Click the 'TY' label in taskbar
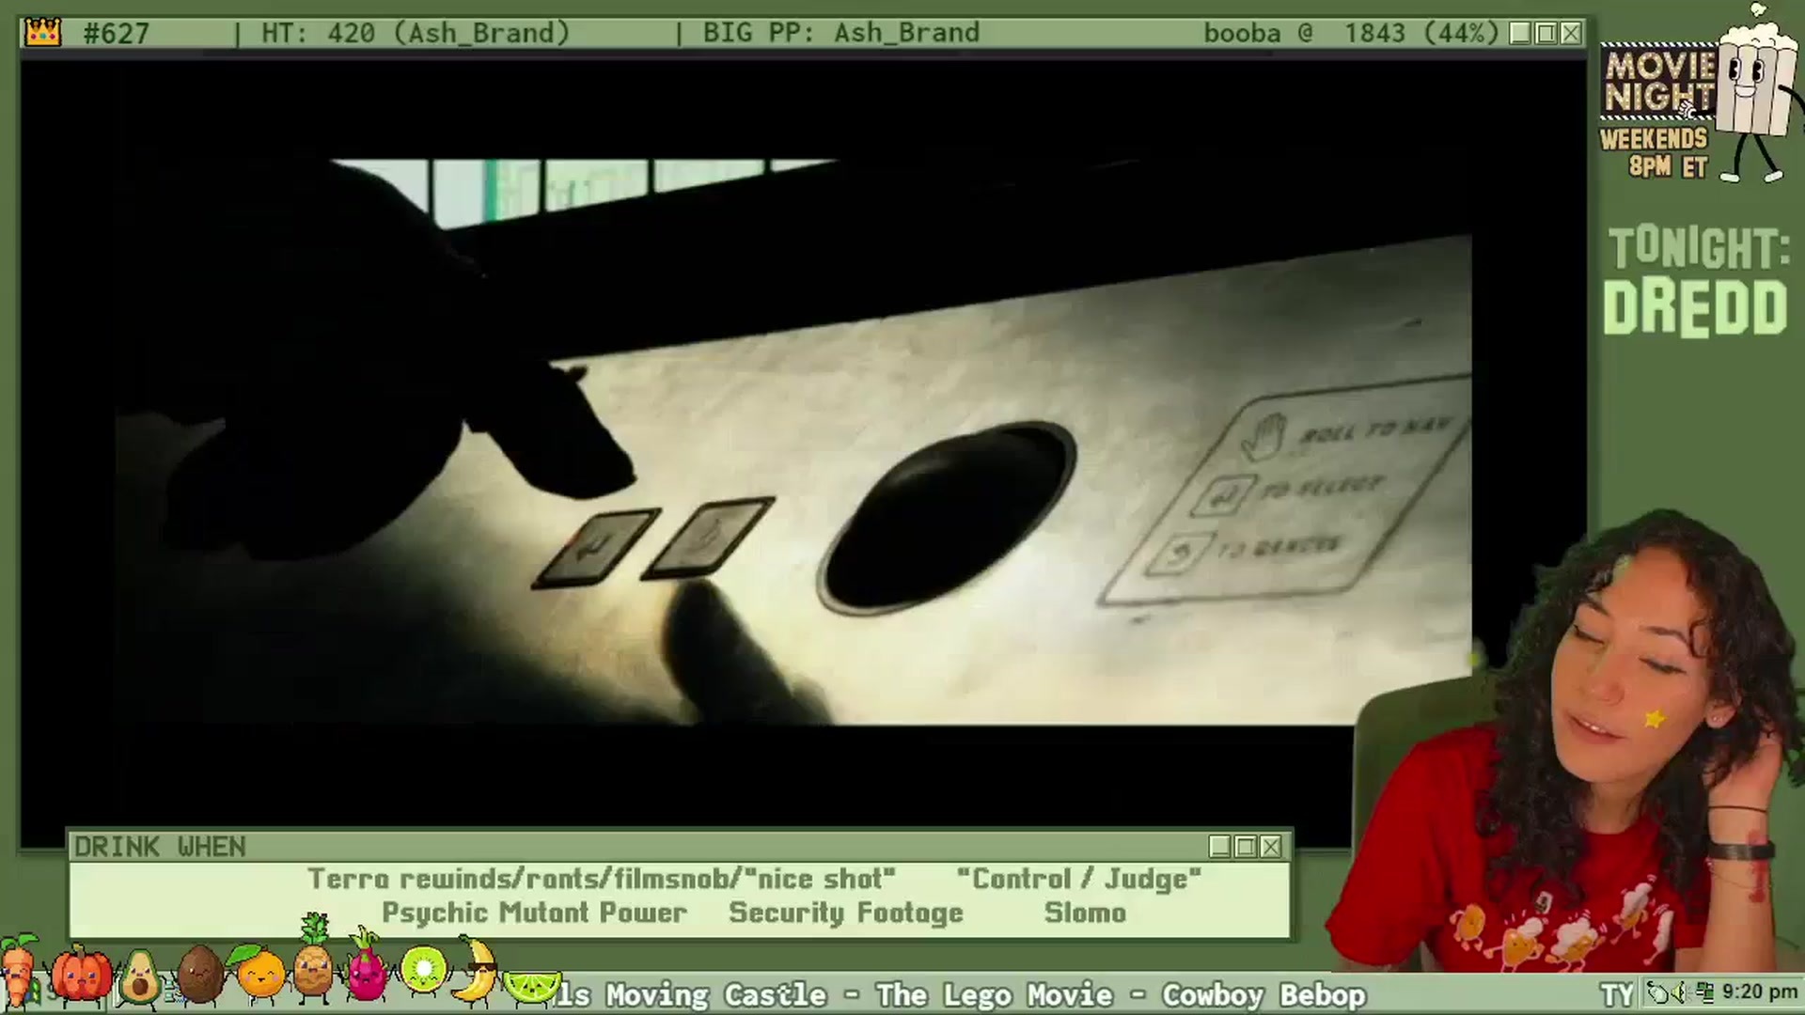 pyautogui.click(x=1617, y=993)
